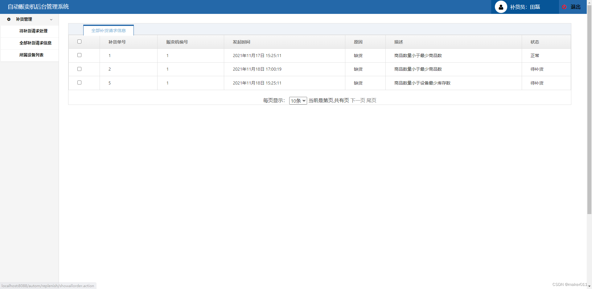Click the 描述 column header

398,42
